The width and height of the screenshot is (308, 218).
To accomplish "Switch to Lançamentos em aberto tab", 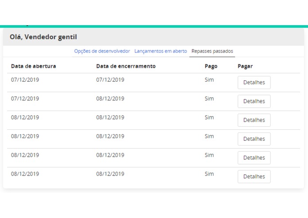I will [160, 51].
